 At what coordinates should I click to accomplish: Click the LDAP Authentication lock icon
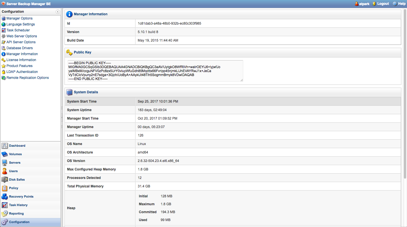click(x=3, y=72)
